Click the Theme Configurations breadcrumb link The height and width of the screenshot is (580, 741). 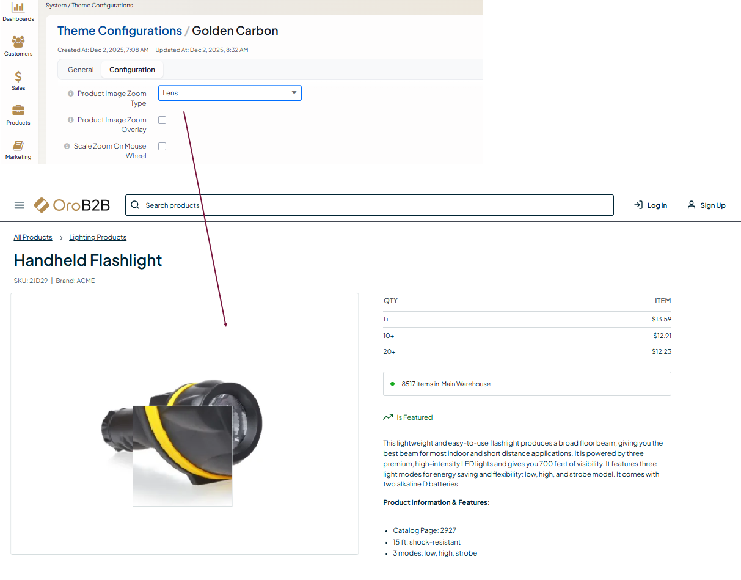point(120,31)
